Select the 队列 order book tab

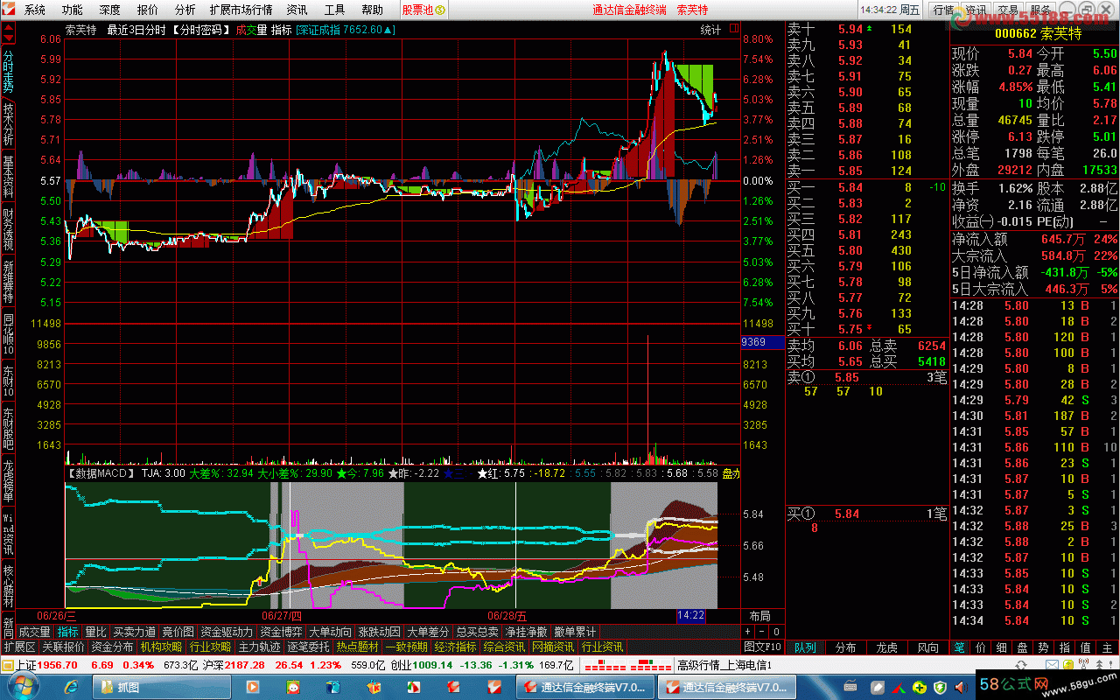tap(805, 647)
